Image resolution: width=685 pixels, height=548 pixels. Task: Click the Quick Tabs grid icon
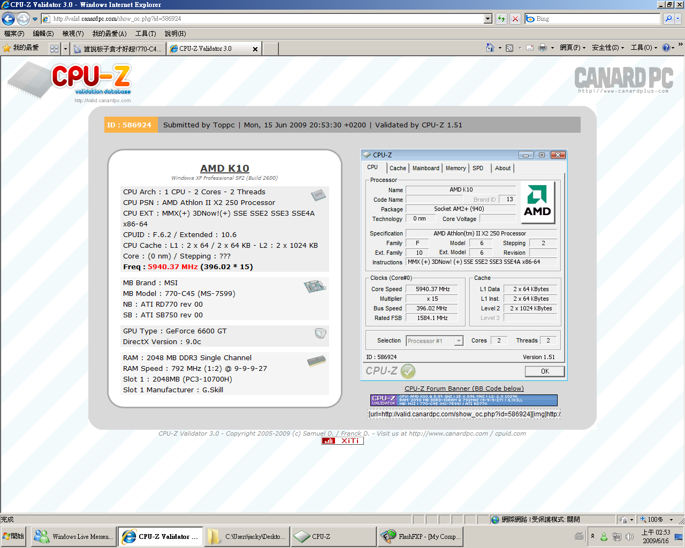pyautogui.click(x=54, y=49)
